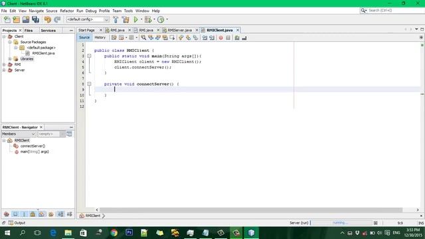The height and width of the screenshot is (239, 425).
Task: Click the Profile Project toolbar icon
Action: (161, 19)
